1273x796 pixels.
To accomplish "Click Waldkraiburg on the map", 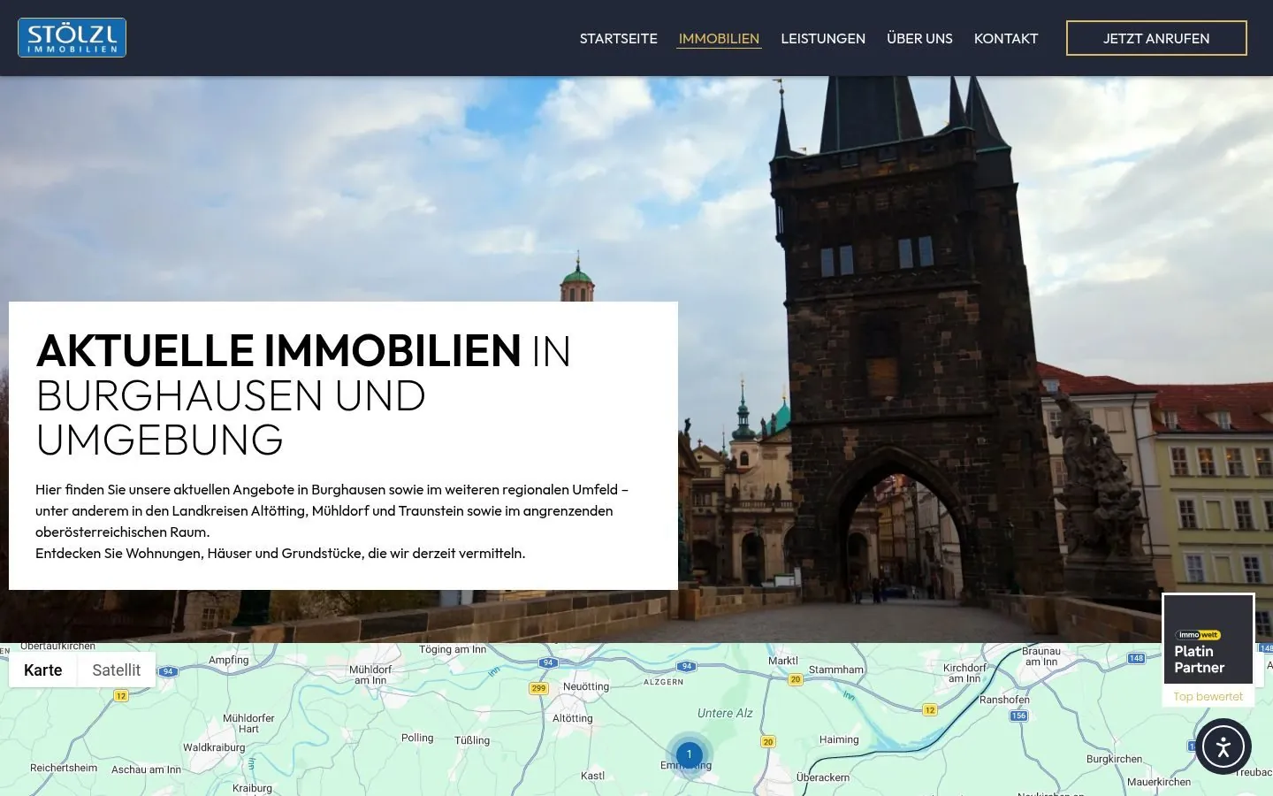I will (x=214, y=747).
